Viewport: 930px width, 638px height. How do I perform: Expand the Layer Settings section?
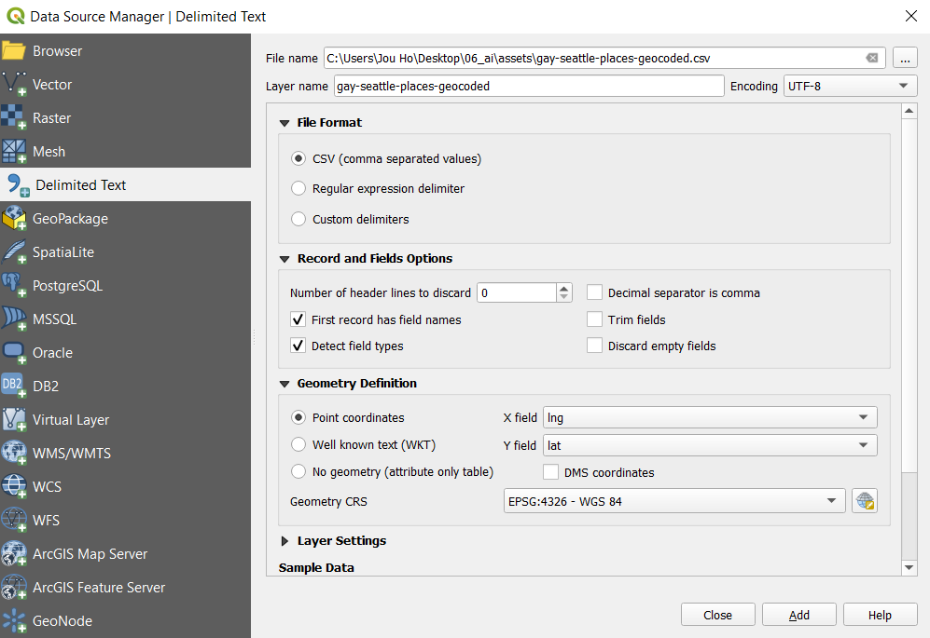click(x=285, y=541)
